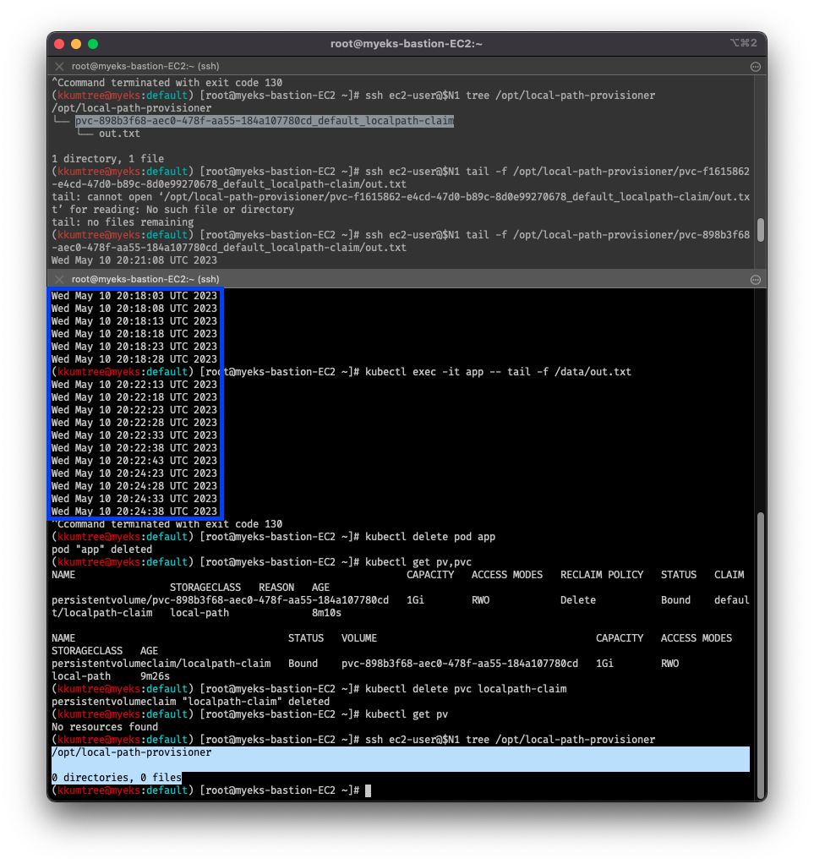The width and height of the screenshot is (814, 864).
Task: Click the 'Delete' reclaim policy value
Action: point(578,600)
